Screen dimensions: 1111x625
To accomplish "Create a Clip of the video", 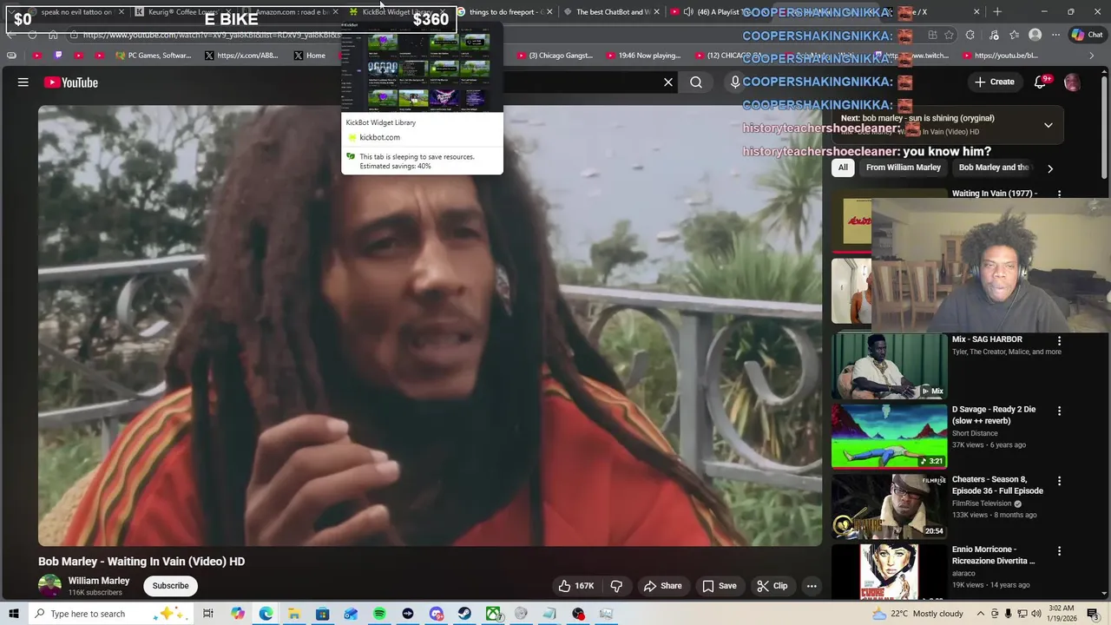I will click(772, 586).
